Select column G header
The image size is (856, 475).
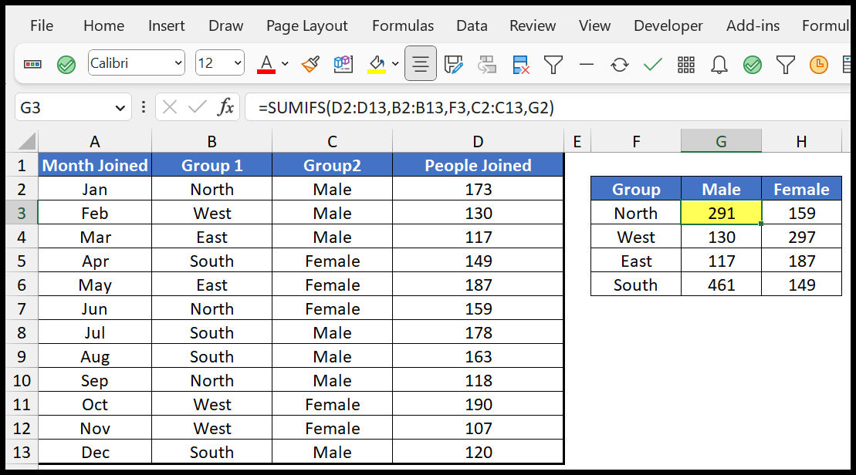coord(721,142)
